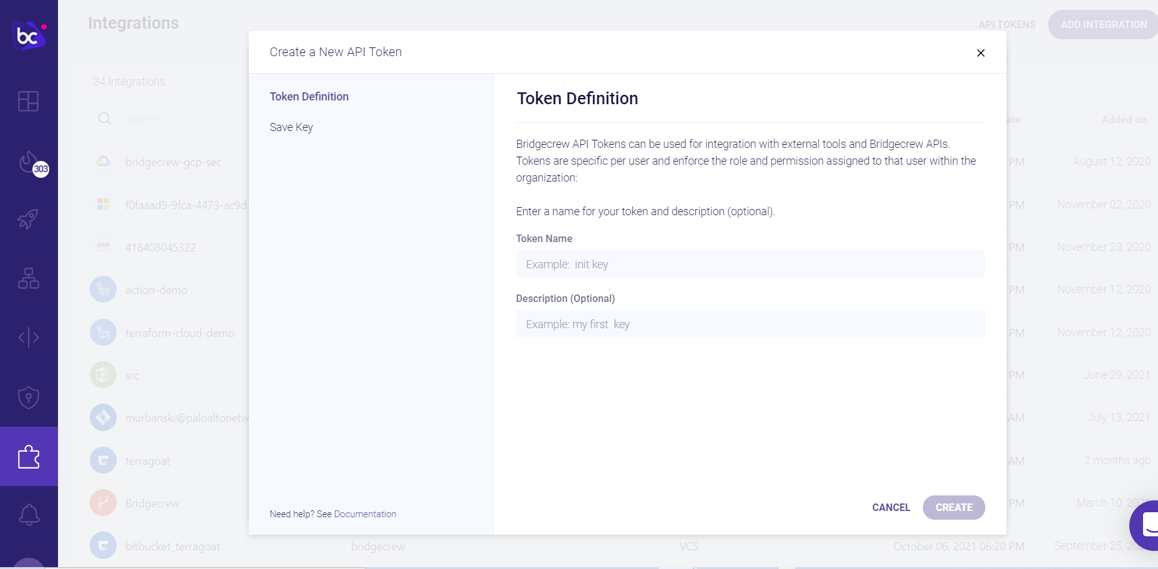The image size is (1158, 569).
Task: Open the shield policies icon in sidebar
Action: pyautogui.click(x=29, y=397)
